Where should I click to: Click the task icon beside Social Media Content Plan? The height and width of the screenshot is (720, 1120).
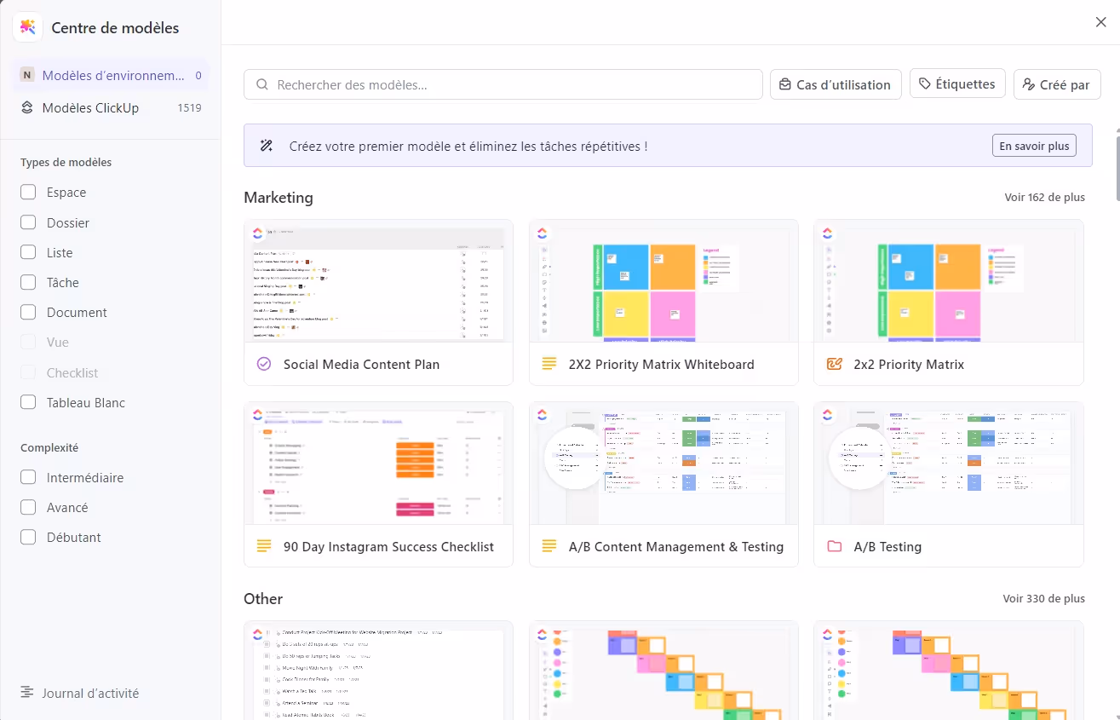click(x=263, y=364)
